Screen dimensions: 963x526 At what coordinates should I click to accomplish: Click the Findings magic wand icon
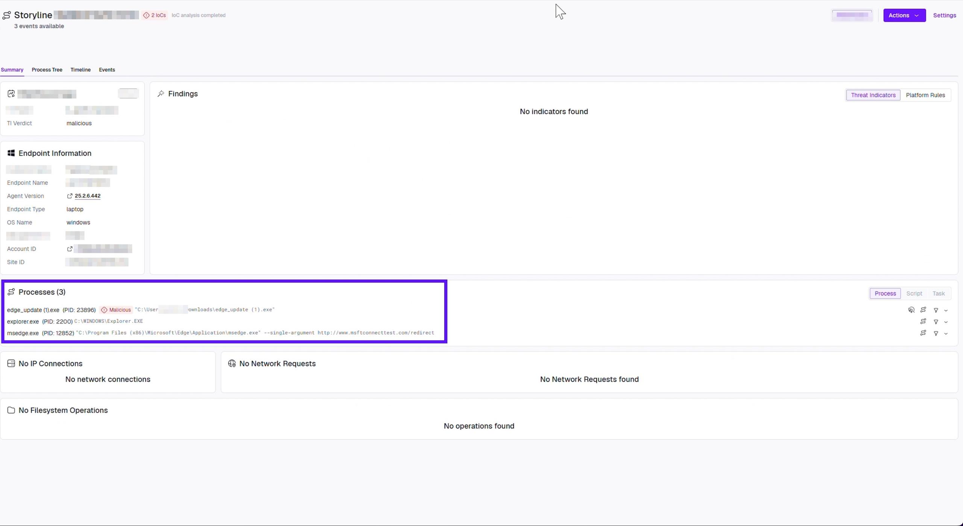coord(161,94)
